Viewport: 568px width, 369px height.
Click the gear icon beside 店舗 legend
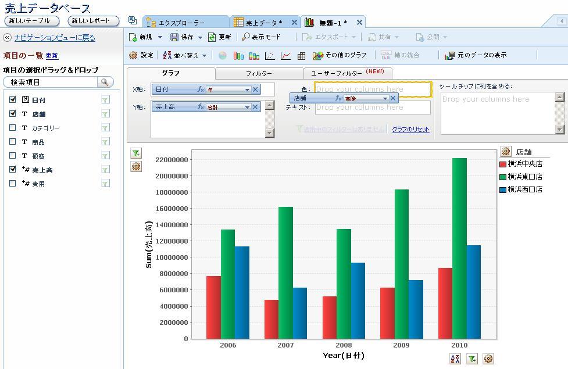506,152
